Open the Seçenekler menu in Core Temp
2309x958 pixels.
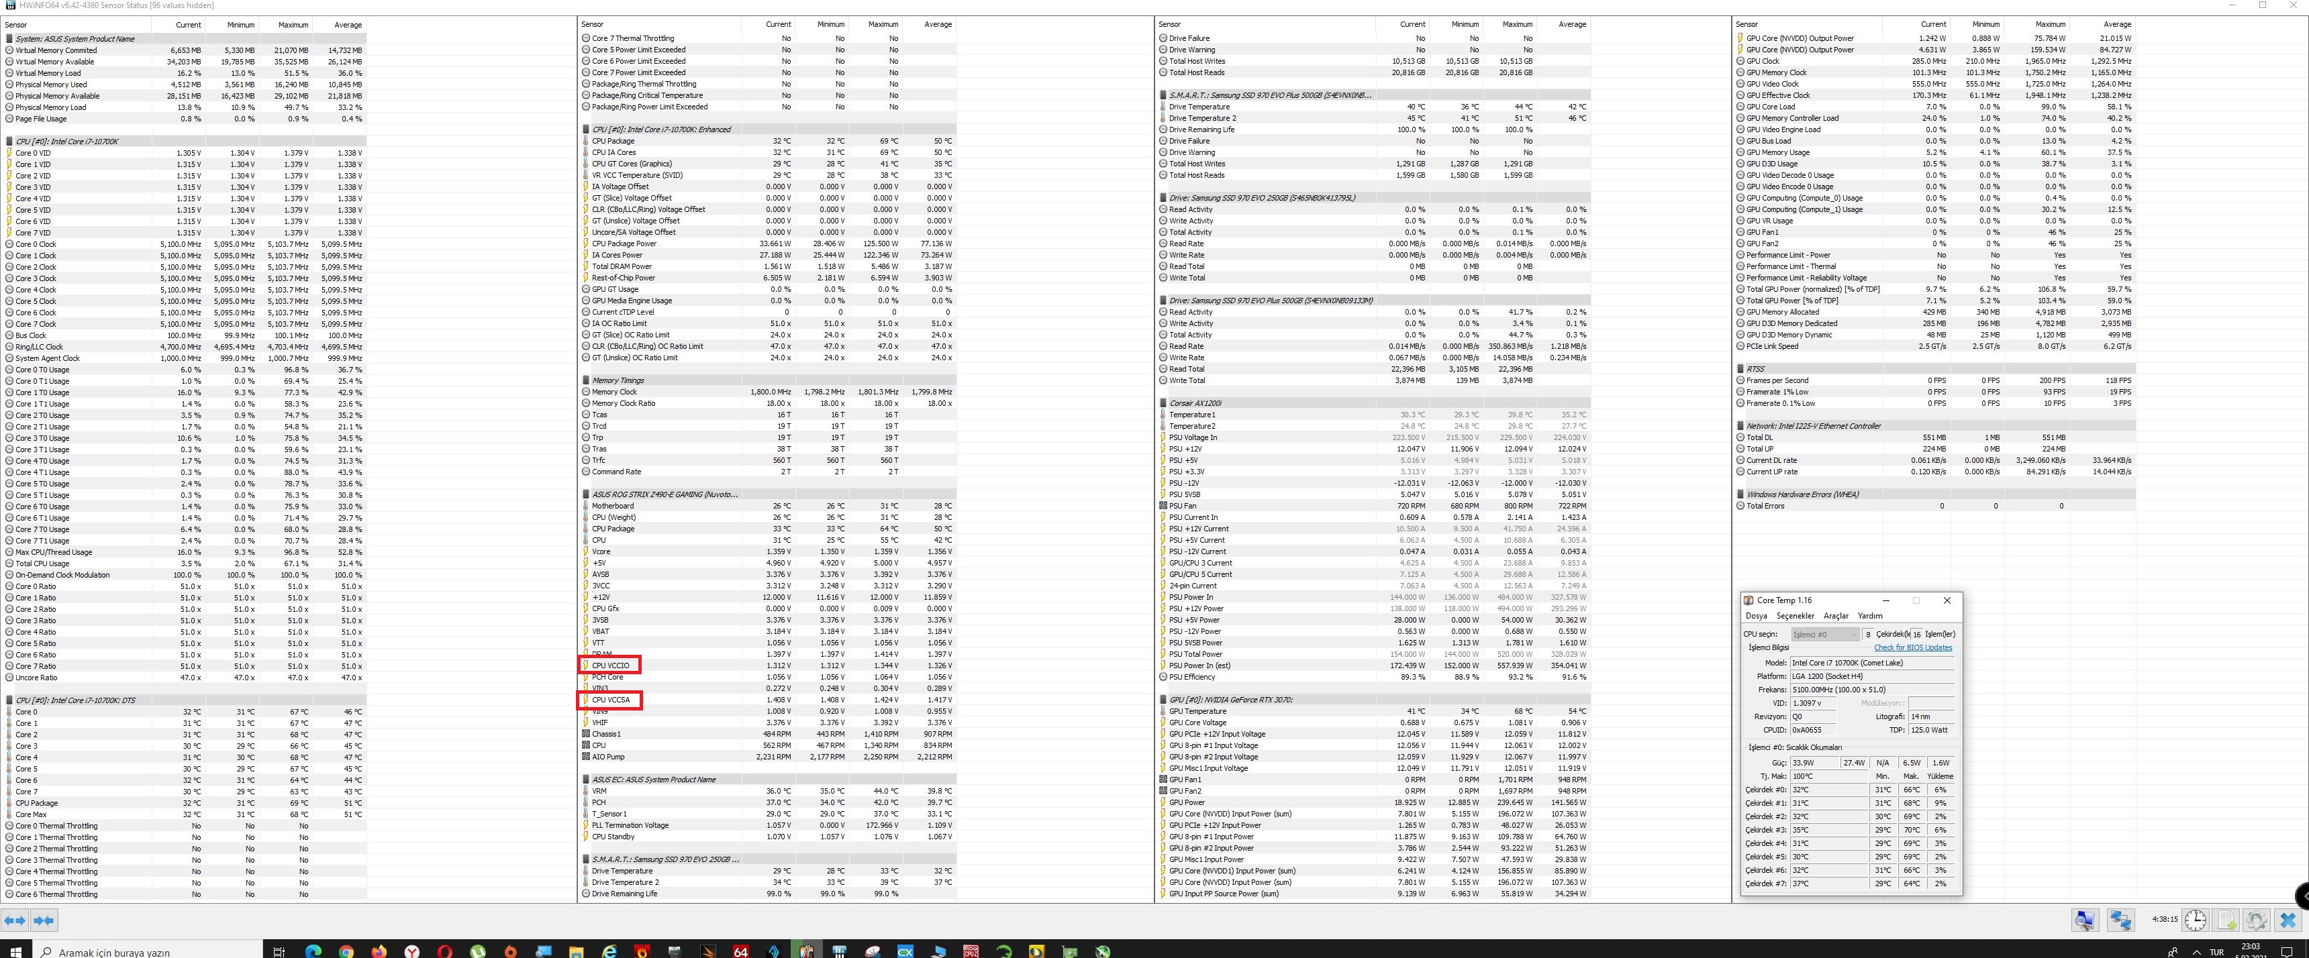click(x=1796, y=616)
